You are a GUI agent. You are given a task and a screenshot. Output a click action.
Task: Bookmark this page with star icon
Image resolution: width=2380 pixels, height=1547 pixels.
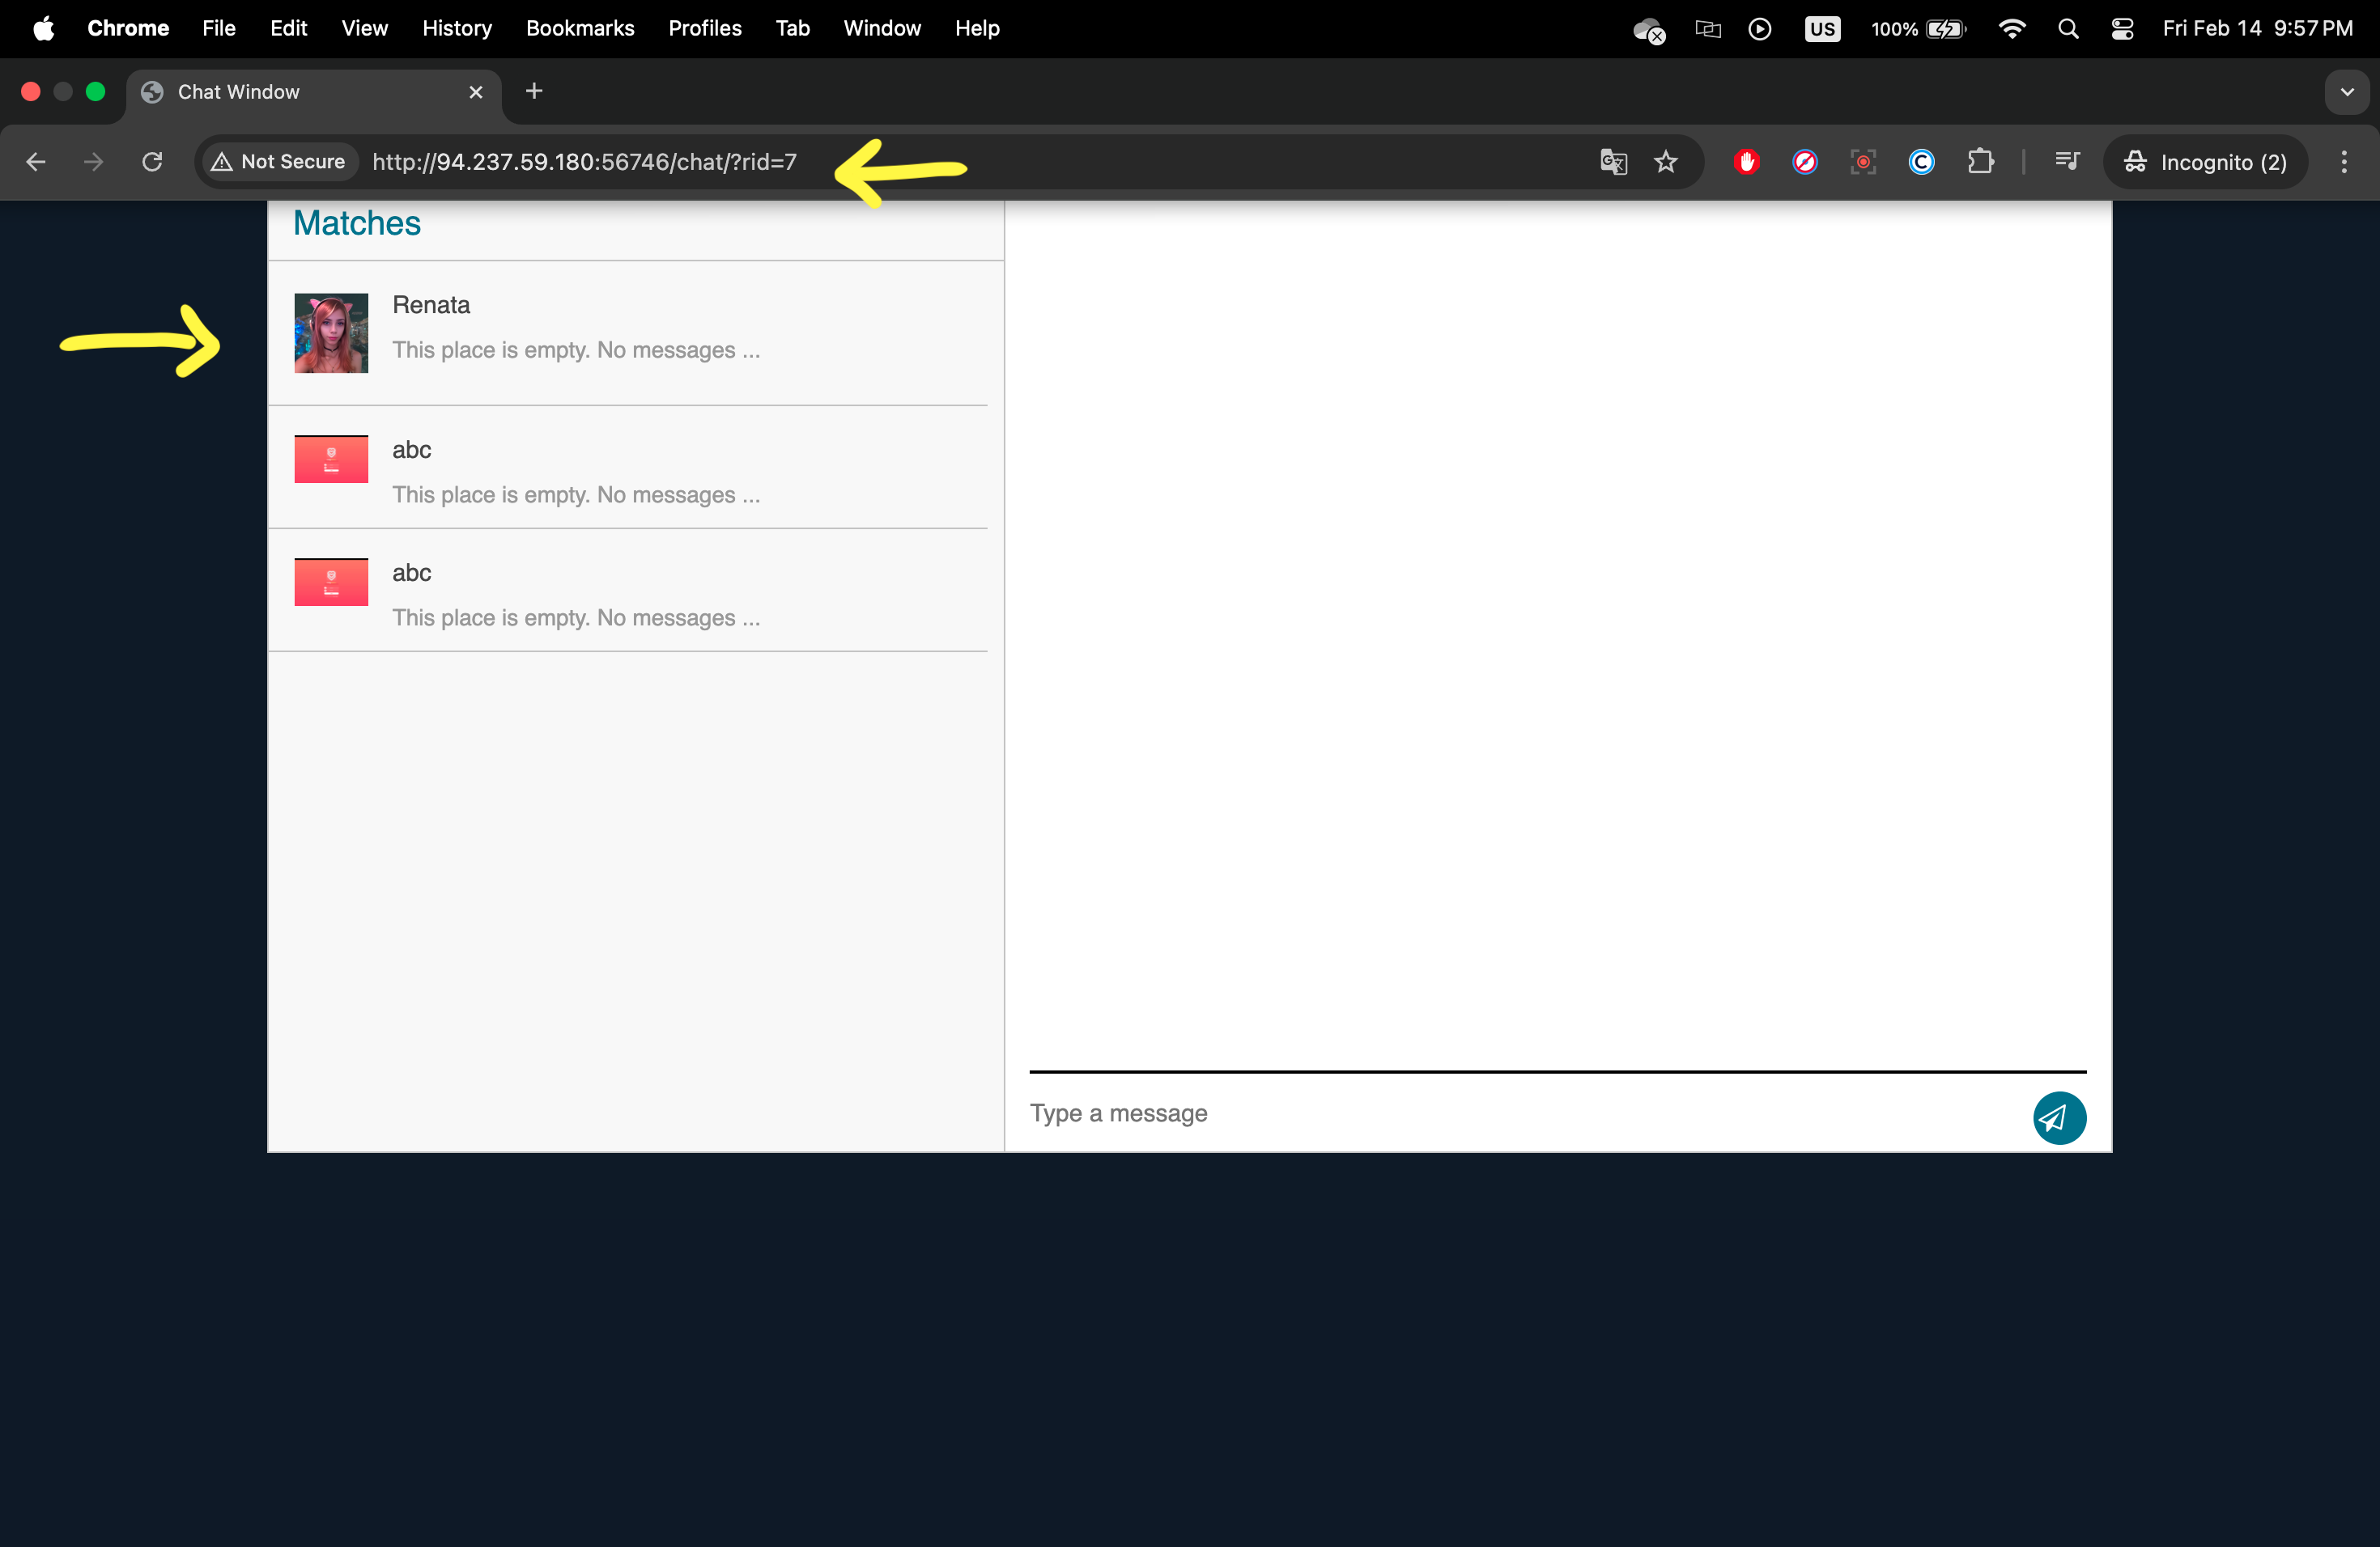coord(1665,162)
